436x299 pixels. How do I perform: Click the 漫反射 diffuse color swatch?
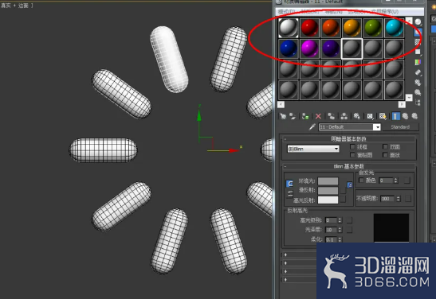328,191
